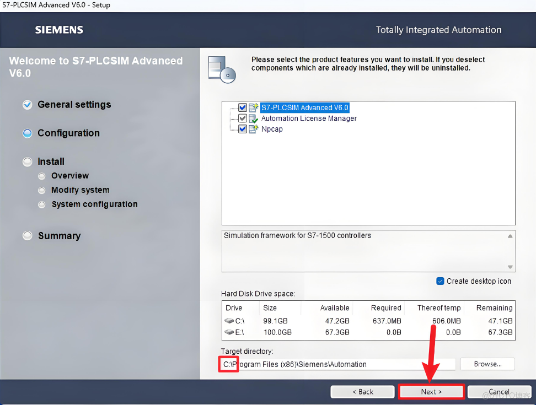Image resolution: width=536 pixels, height=405 pixels.
Task: Click the SIEMENS logo in header
Action: pyautogui.click(x=59, y=30)
